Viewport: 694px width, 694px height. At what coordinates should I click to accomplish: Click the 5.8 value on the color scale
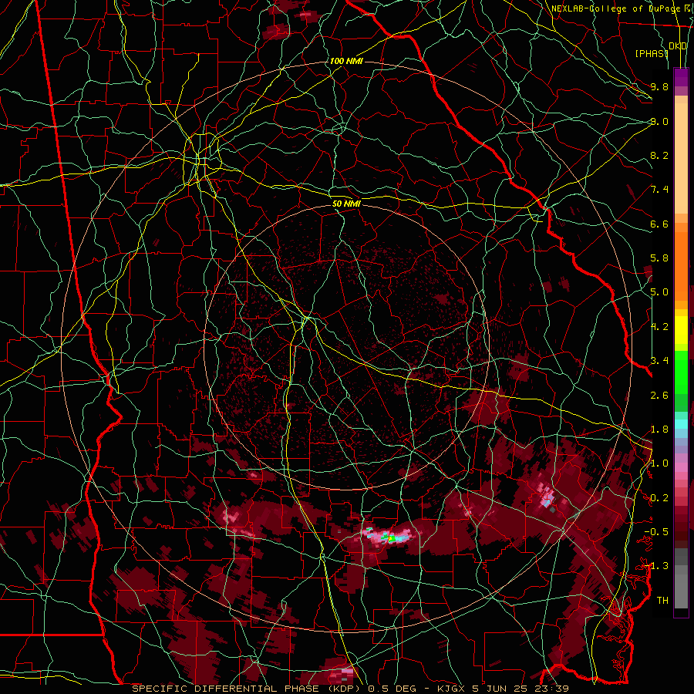tap(659, 258)
